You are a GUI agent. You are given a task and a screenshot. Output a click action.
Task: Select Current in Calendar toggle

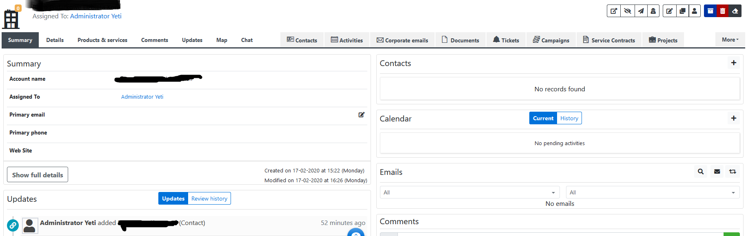tap(543, 118)
